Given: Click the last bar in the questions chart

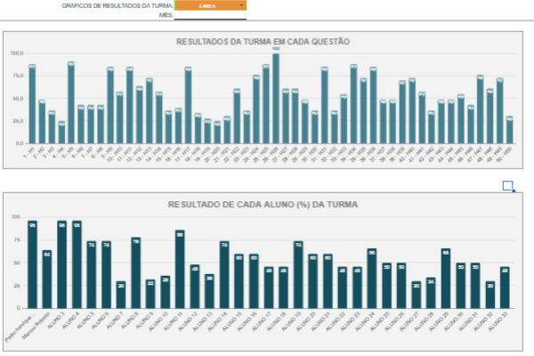Looking at the screenshot, I should [x=510, y=130].
